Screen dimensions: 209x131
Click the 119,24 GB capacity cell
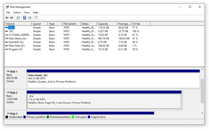(103, 28)
